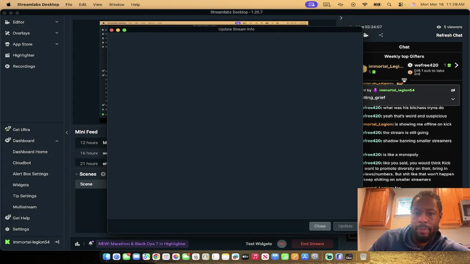
Task: Open Widgets page
Action: click(x=21, y=185)
